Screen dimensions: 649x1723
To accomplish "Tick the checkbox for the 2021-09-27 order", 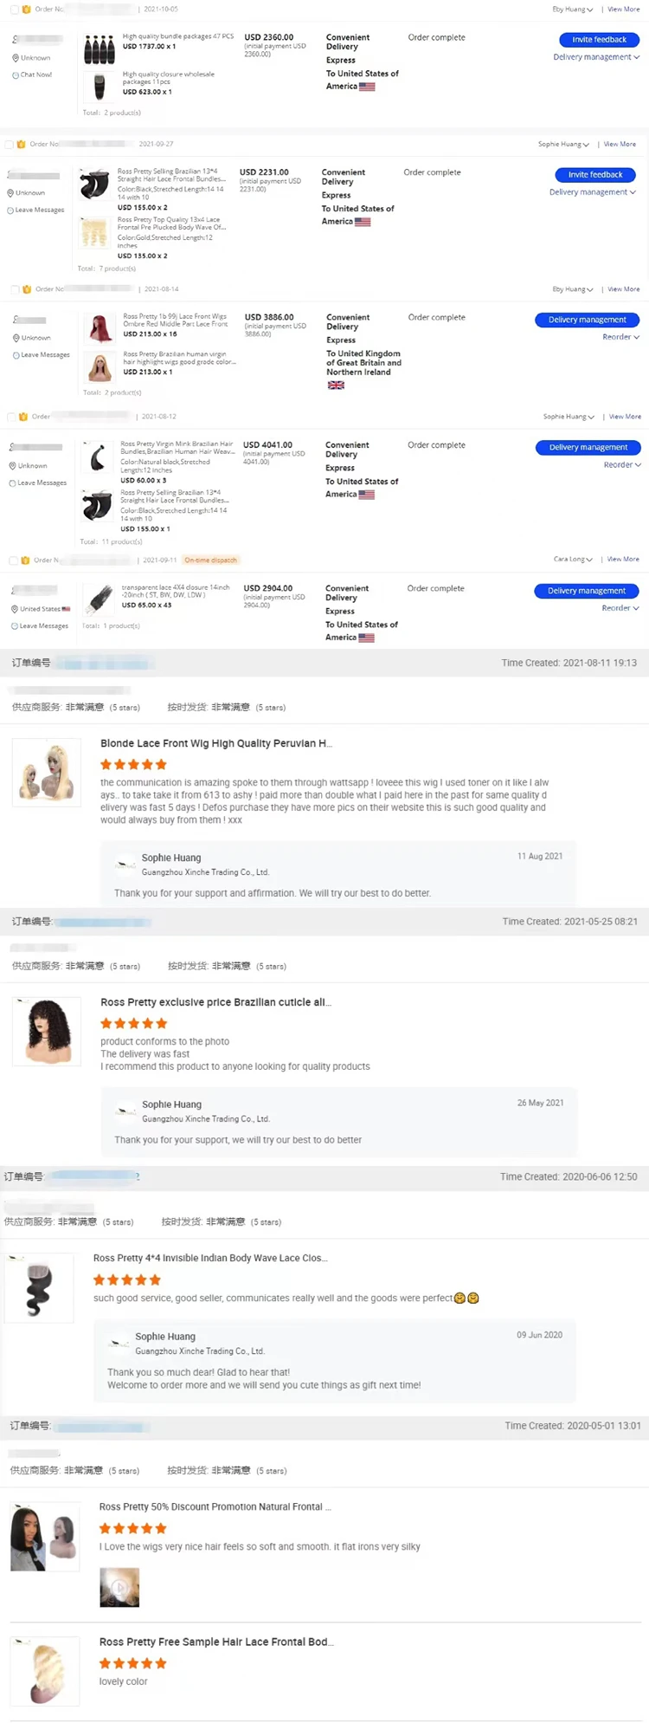I will click(10, 145).
